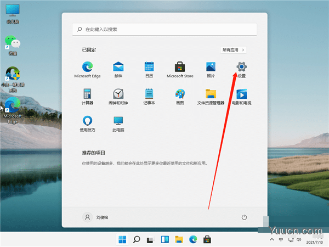
Task: Select the 微信 WeChat desktop shortcut
Action: click(13, 46)
